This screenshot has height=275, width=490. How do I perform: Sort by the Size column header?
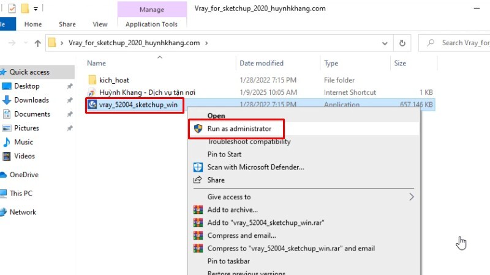400,64
